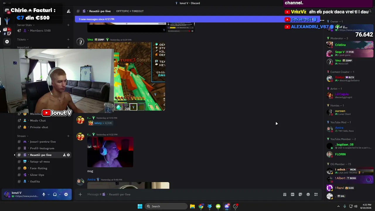375x211 pixels.
Task: Invite people using the server header icon
Action: 69,11
